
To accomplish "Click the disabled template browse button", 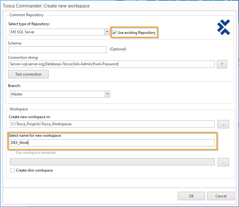I will [223, 162].
